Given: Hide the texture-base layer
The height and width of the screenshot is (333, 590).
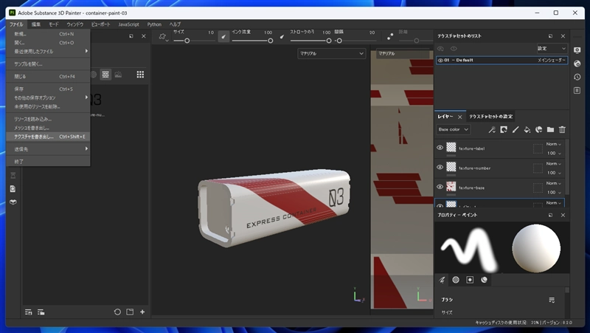Looking at the screenshot, I should [440, 186].
